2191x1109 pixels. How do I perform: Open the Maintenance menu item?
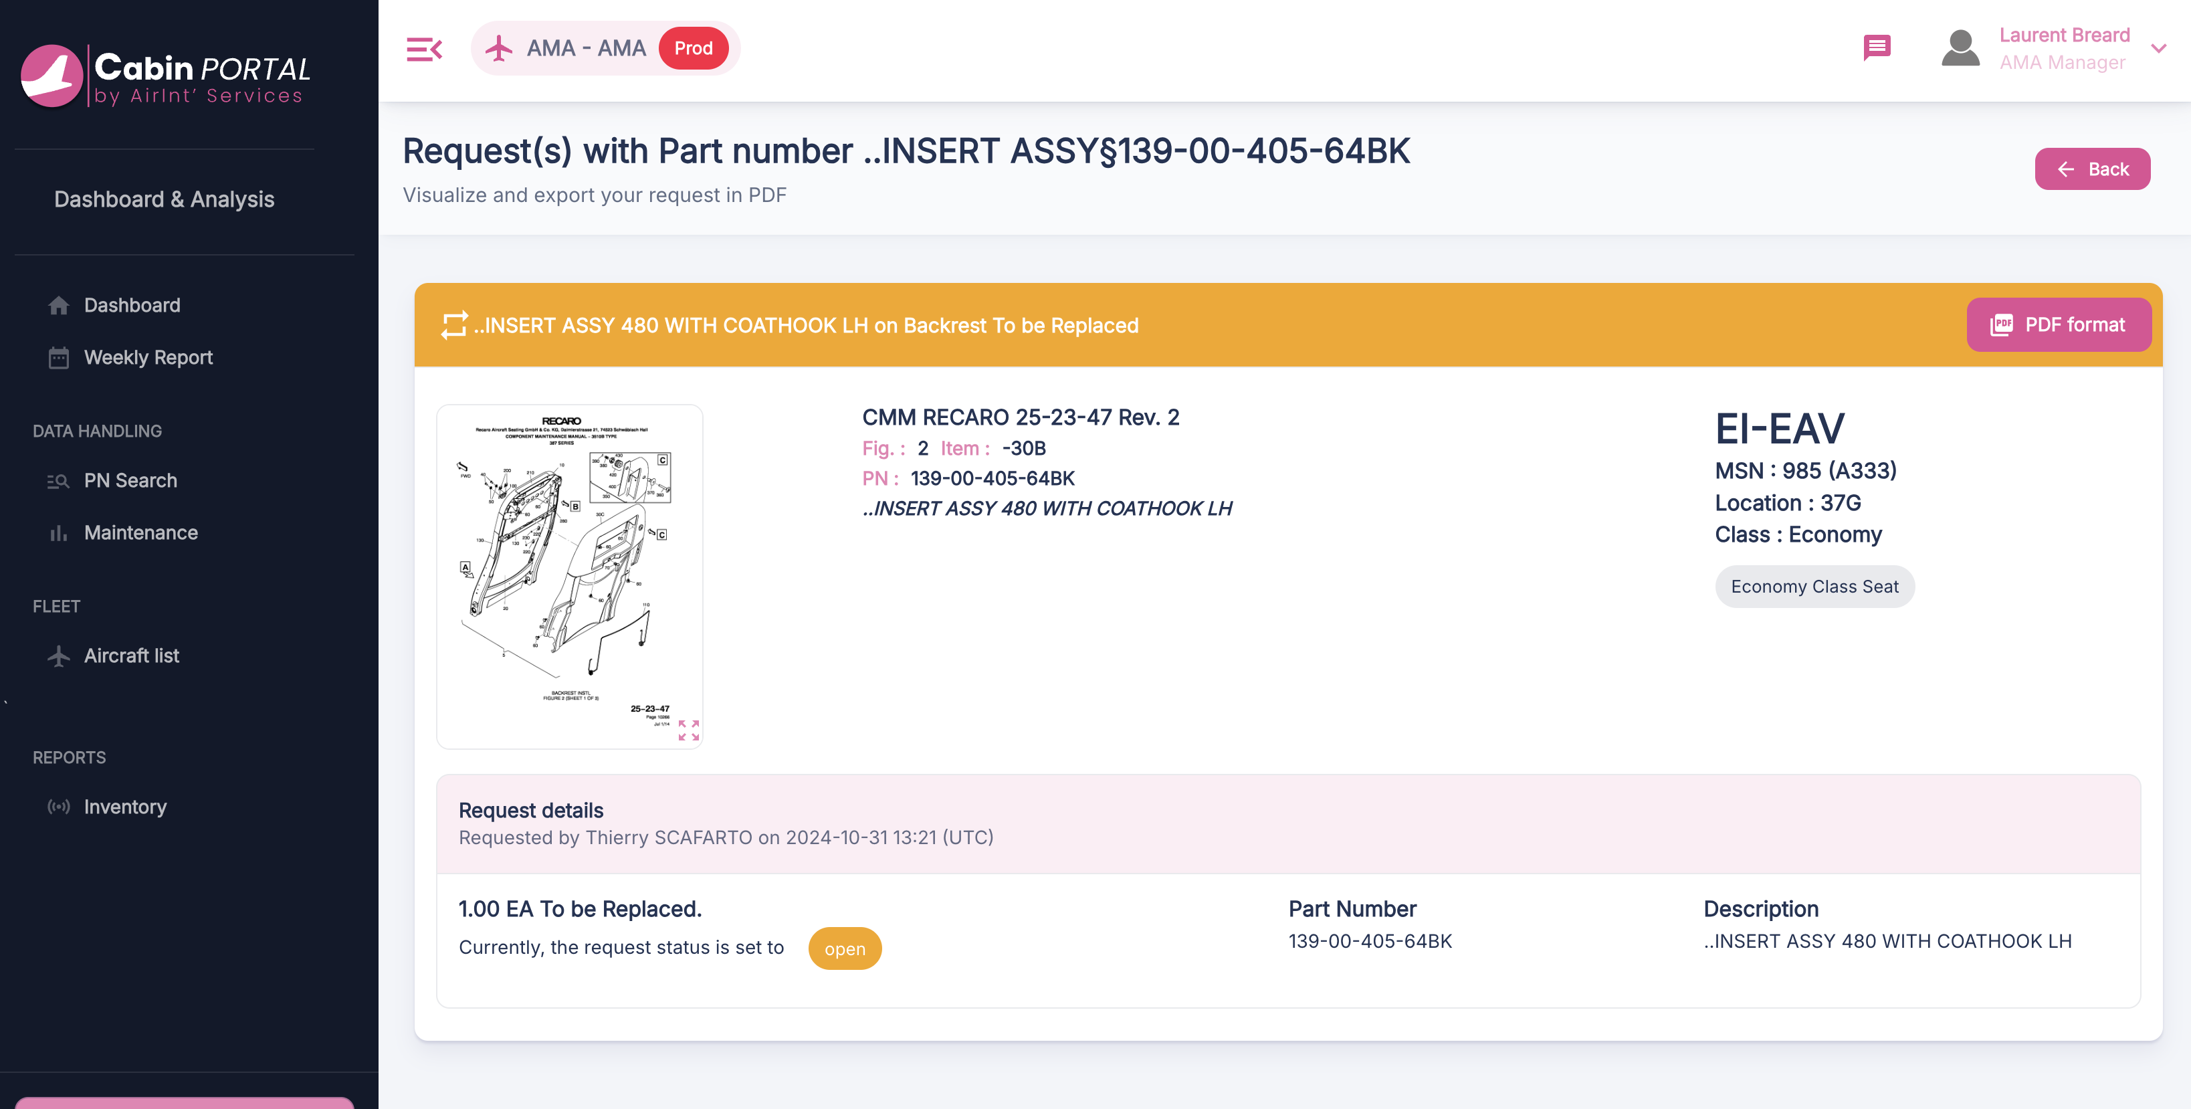140,533
